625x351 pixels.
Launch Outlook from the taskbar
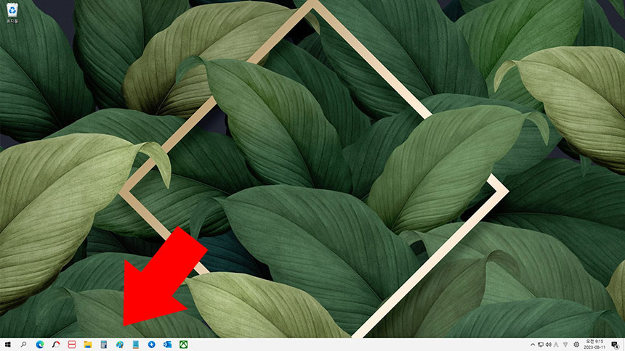[167, 344]
